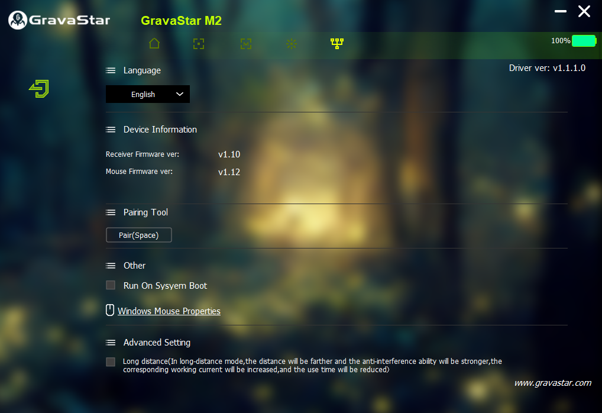This screenshot has width=602, height=413.
Task: Click the mouse icon beside Windows Mouse Properties
Action: coord(109,311)
